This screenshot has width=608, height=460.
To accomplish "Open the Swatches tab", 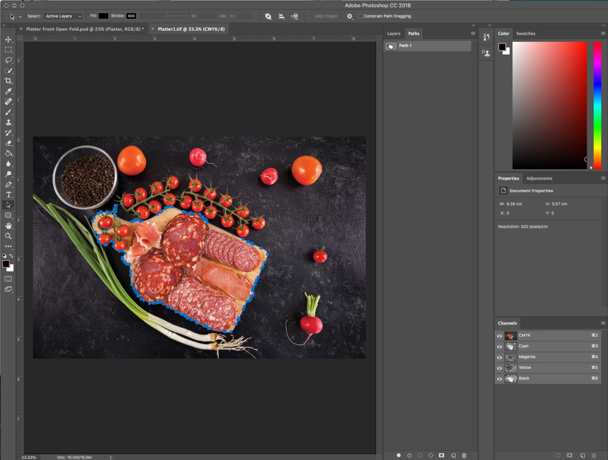I will [x=525, y=33].
